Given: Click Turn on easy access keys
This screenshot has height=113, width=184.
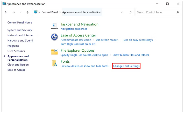Looking at the screenshot, I should pos(138,40).
